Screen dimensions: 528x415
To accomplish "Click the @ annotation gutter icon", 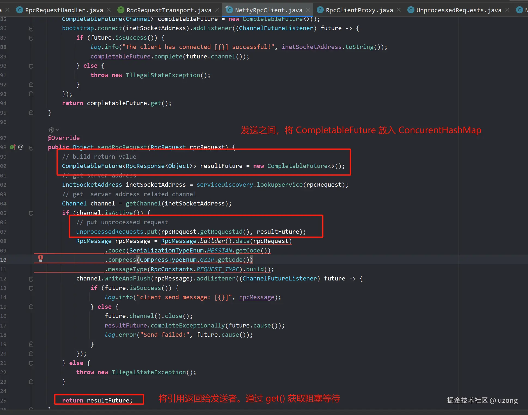I will (x=21, y=147).
